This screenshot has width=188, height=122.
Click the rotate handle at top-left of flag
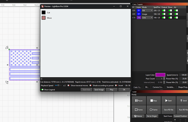point(7,48)
